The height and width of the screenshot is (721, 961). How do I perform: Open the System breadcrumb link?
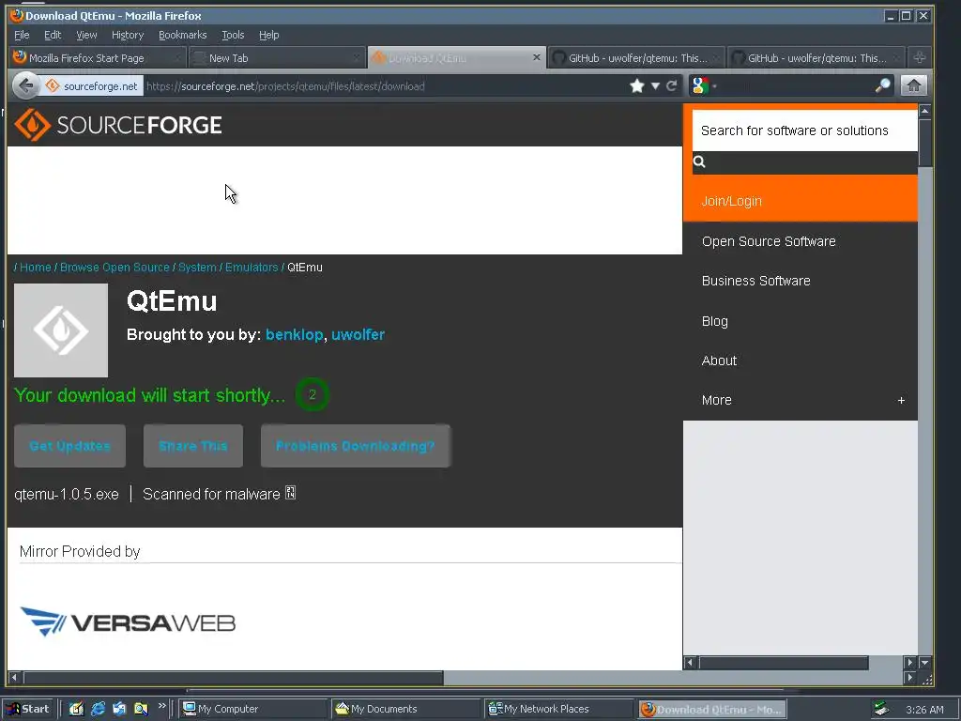click(x=197, y=268)
